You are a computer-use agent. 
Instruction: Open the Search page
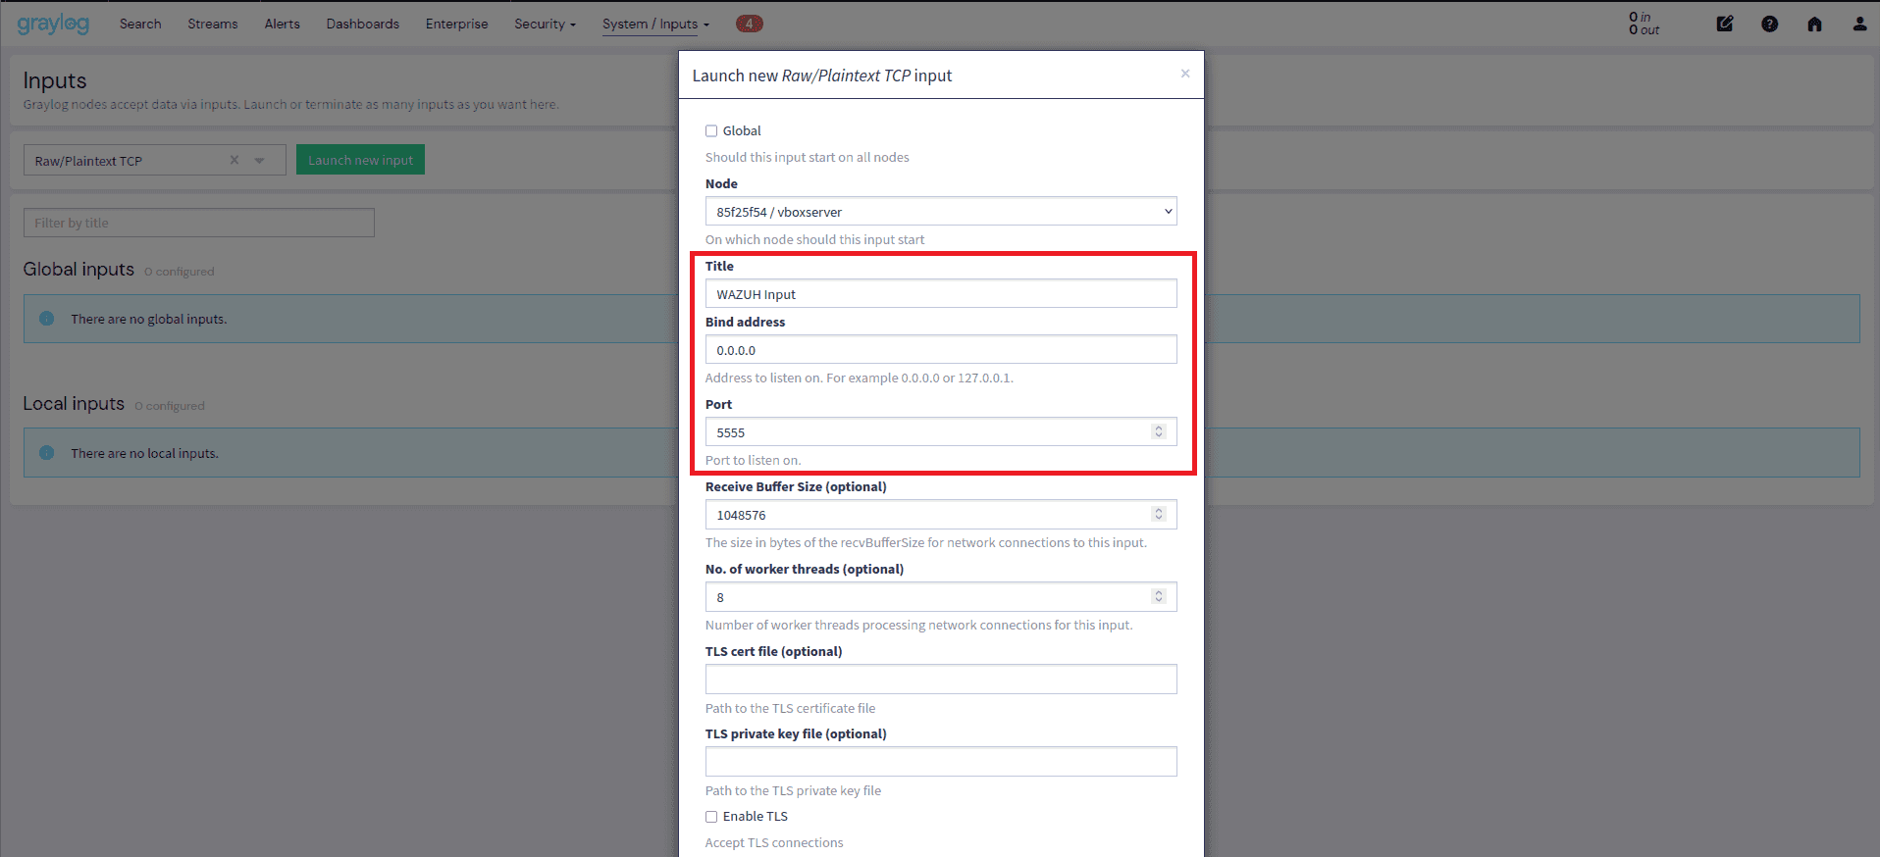coord(140,24)
